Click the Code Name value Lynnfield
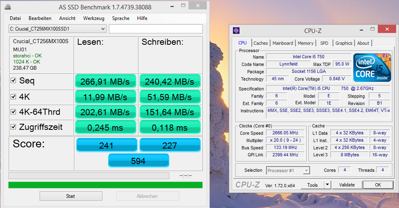The image size is (399, 208). pos(288,64)
